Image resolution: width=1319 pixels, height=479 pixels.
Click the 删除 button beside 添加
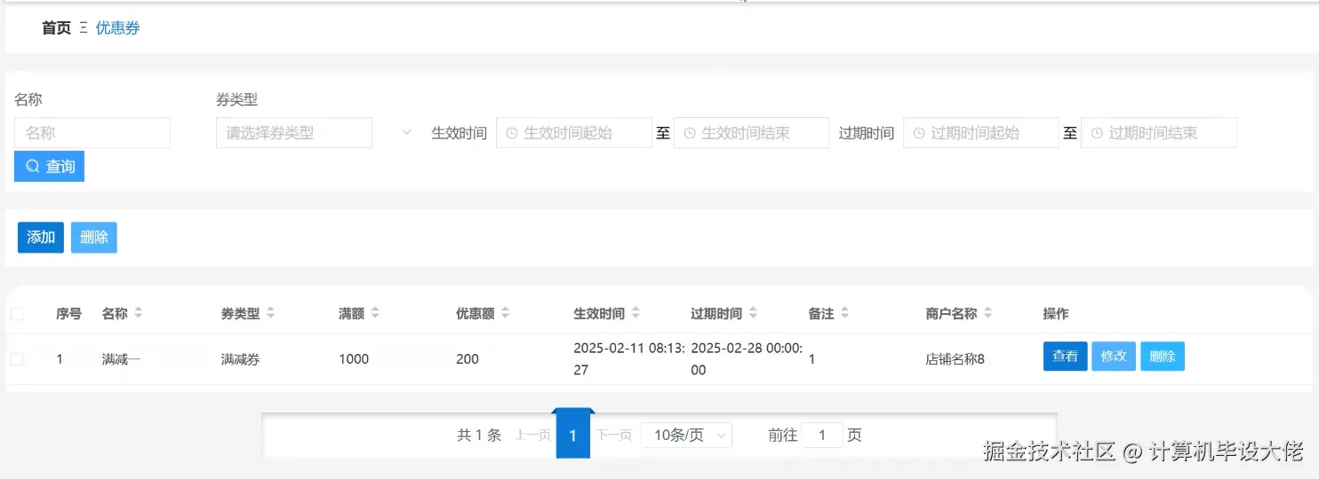tap(94, 237)
